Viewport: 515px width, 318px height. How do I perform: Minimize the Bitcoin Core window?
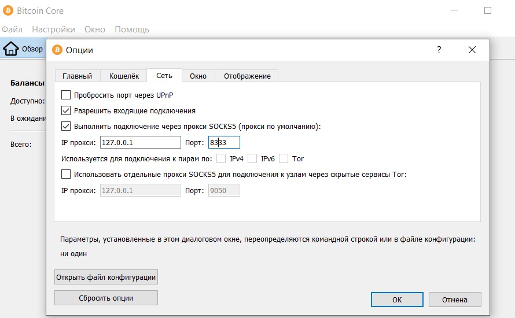pyautogui.click(x=454, y=10)
